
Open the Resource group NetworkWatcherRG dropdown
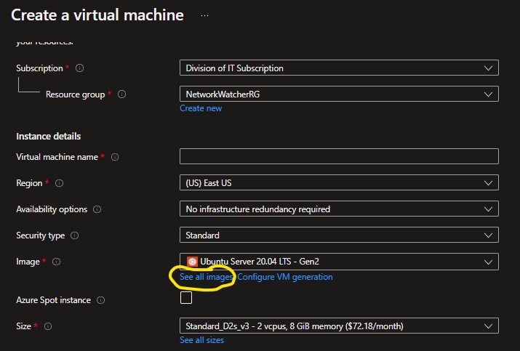pyautogui.click(x=339, y=94)
